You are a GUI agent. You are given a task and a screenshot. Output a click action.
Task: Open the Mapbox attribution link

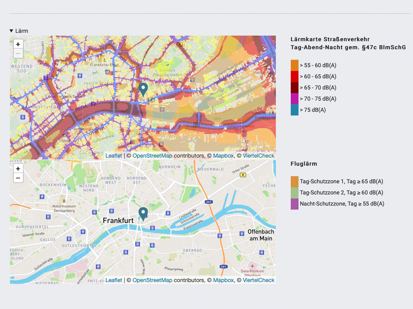coord(223,156)
